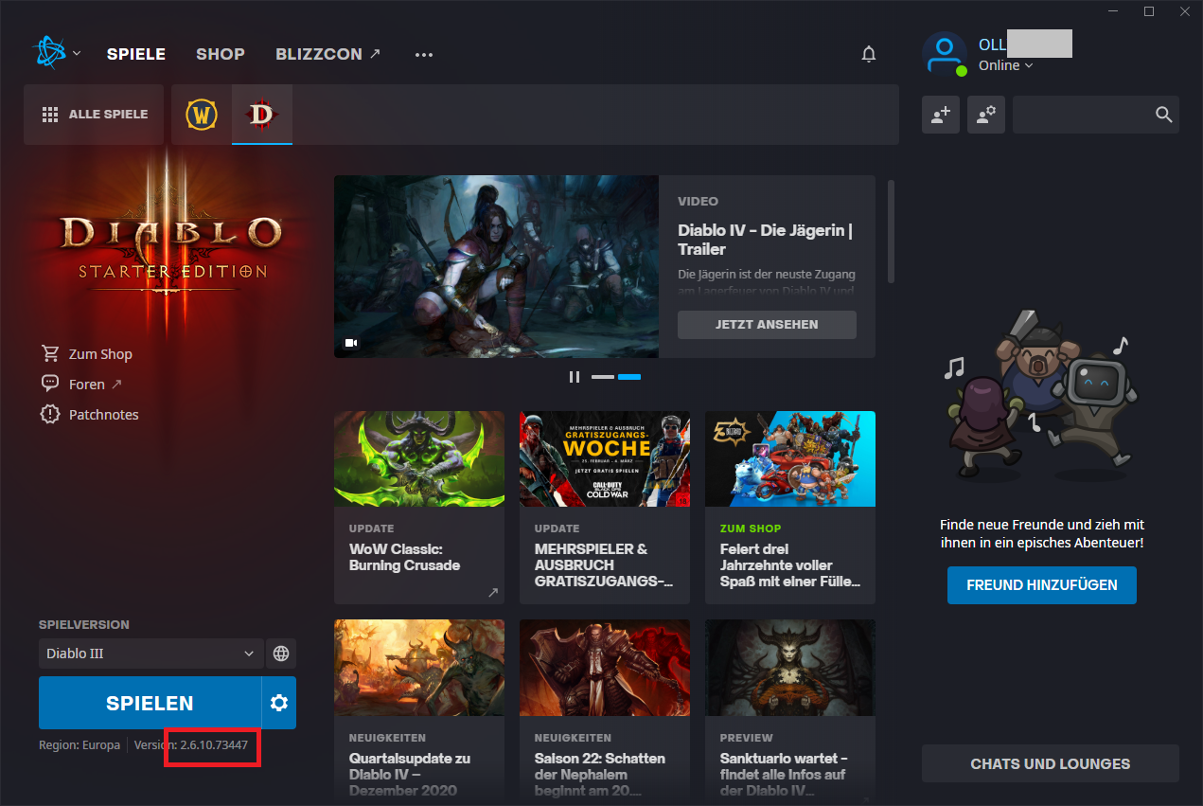Screen dimensions: 1203x806
Task: Open the Diablo IV Jägerin trailer thumbnail
Action: 496,266
